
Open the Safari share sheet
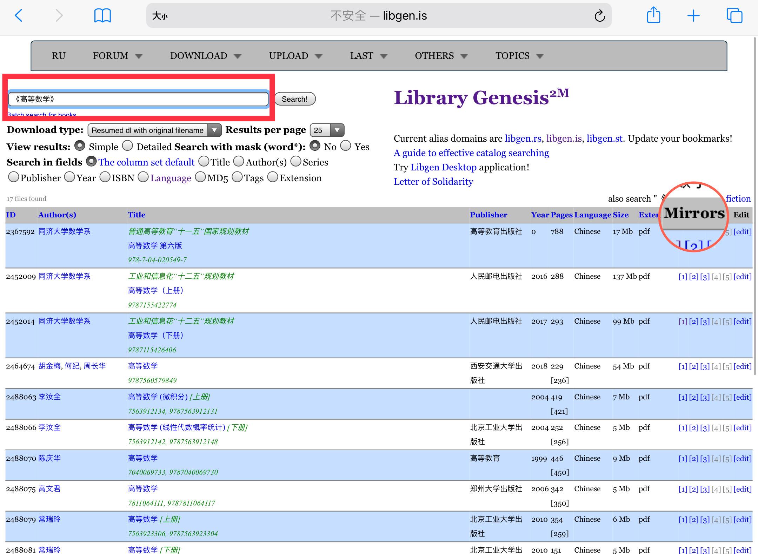(653, 16)
